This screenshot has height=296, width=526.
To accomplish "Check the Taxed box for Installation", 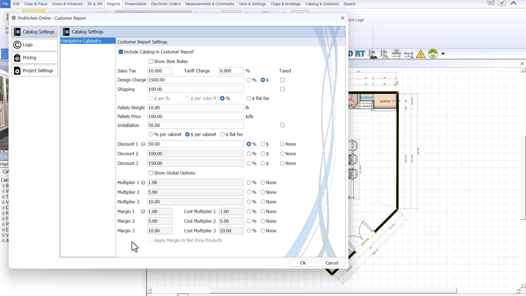I will [x=282, y=125].
